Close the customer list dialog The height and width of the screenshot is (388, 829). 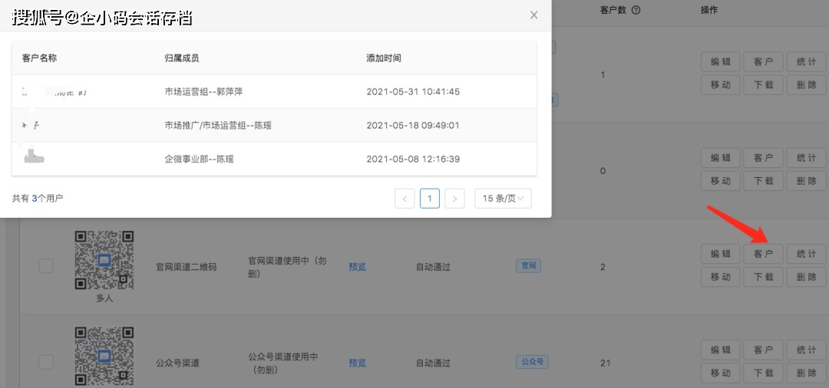[534, 15]
